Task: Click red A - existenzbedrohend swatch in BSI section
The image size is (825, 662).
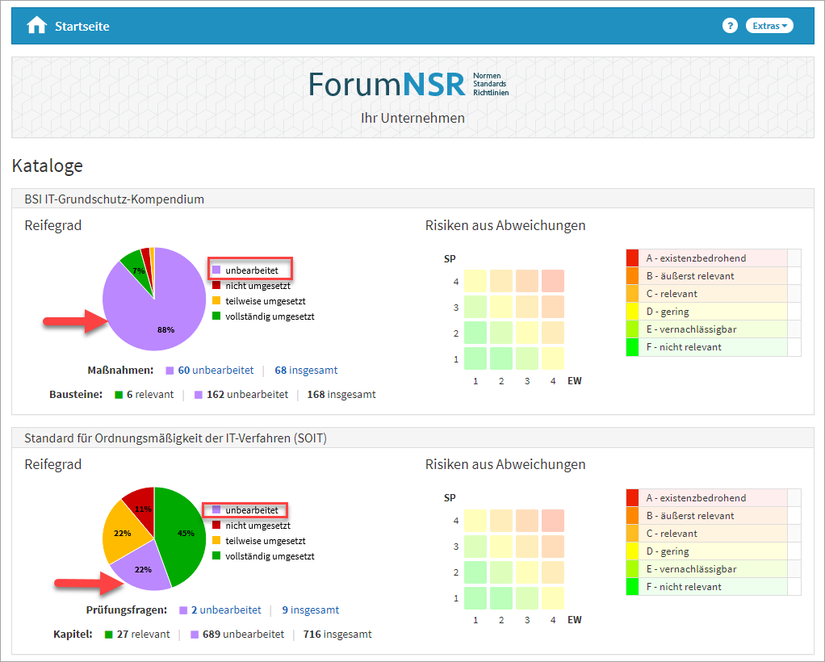Action: click(x=632, y=258)
